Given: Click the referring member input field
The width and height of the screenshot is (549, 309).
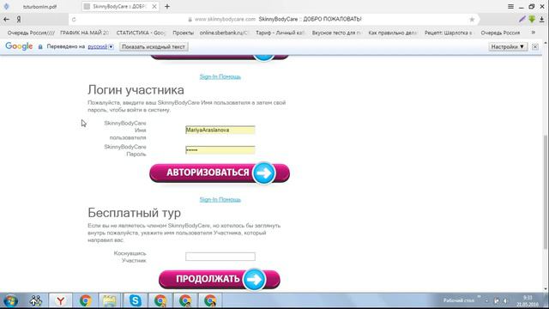Looking at the screenshot, I should coord(220,257).
